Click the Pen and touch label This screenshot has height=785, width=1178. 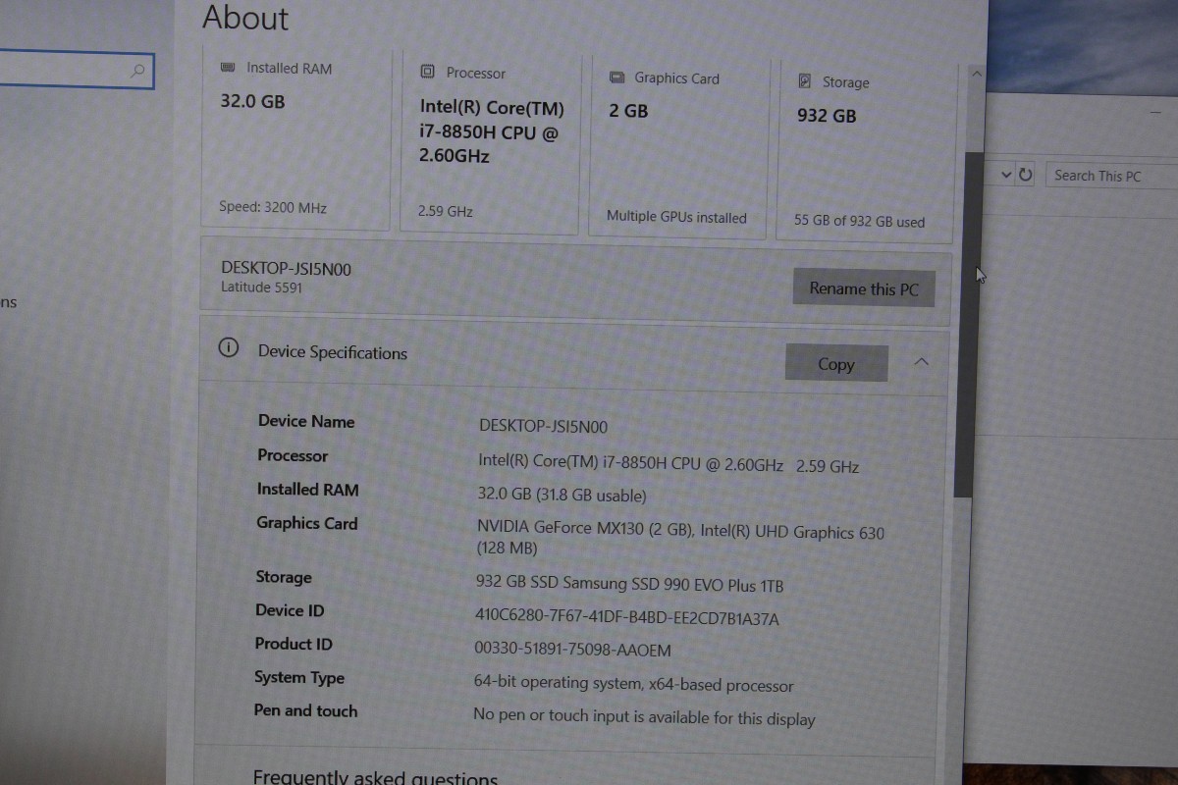click(x=305, y=710)
